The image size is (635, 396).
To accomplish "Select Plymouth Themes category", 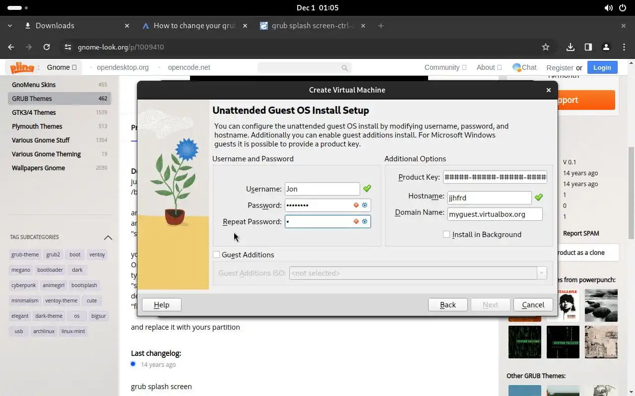I will [x=60, y=126].
